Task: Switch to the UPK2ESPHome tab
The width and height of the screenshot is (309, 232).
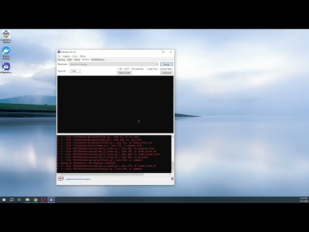Action: tap(98, 59)
